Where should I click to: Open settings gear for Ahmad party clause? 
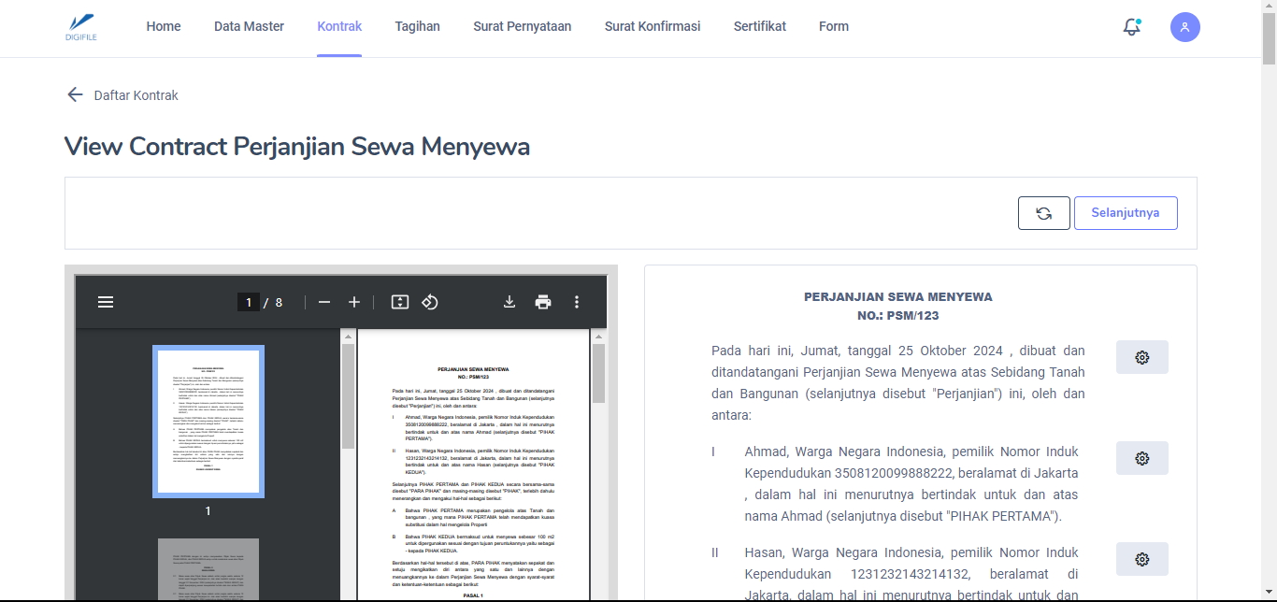coord(1141,458)
